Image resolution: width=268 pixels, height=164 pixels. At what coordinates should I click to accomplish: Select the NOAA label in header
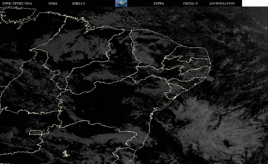coord(53,4)
